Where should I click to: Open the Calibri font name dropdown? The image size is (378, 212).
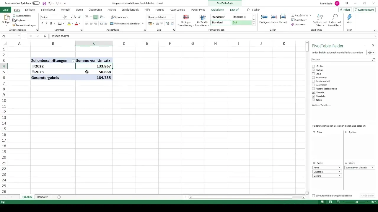[x=63, y=17]
